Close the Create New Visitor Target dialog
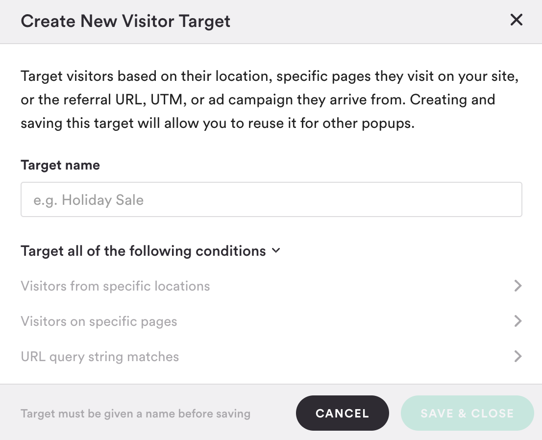Viewport: 542px width, 440px height. point(516,20)
